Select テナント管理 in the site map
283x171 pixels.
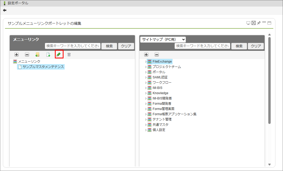click(x=162, y=119)
